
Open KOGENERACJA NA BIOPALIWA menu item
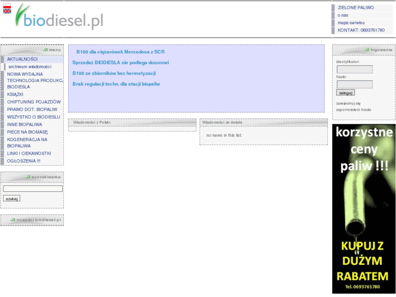[x=27, y=143]
